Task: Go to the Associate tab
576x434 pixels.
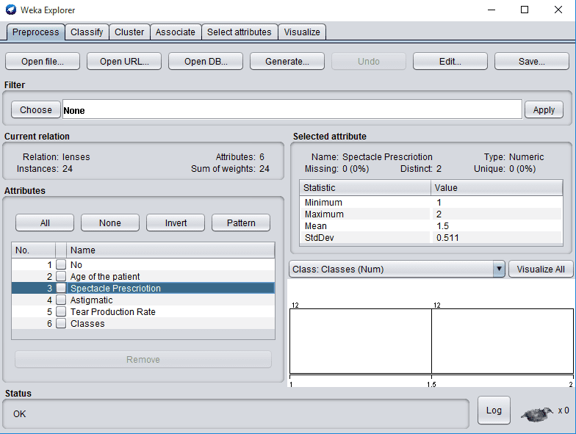Action: pyautogui.click(x=175, y=32)
